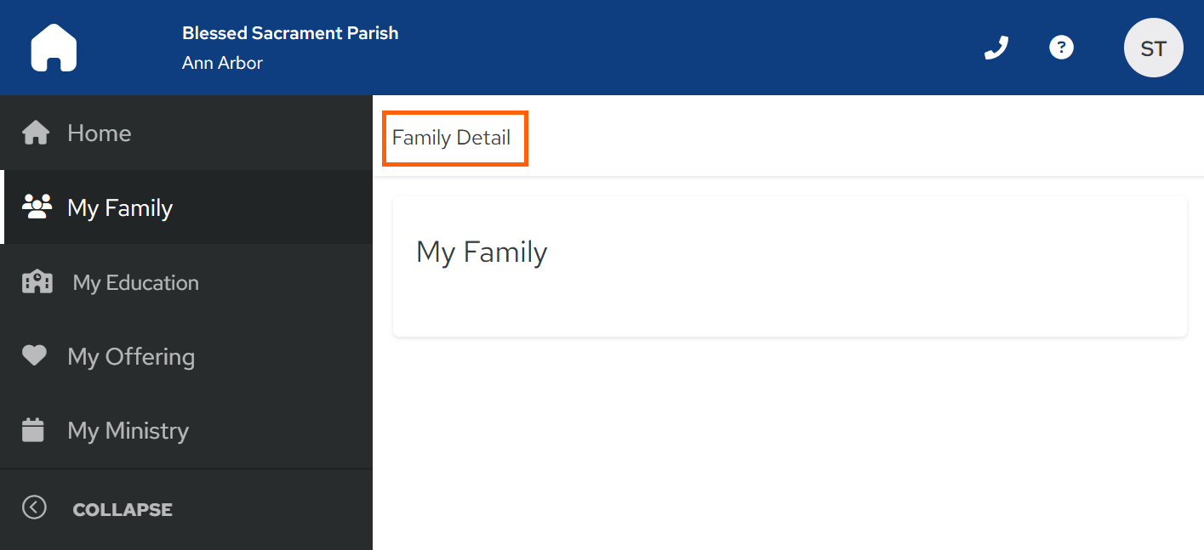Open the phone contact icon
Viewport: 1204px width, 550px height.
click(996, 48)
